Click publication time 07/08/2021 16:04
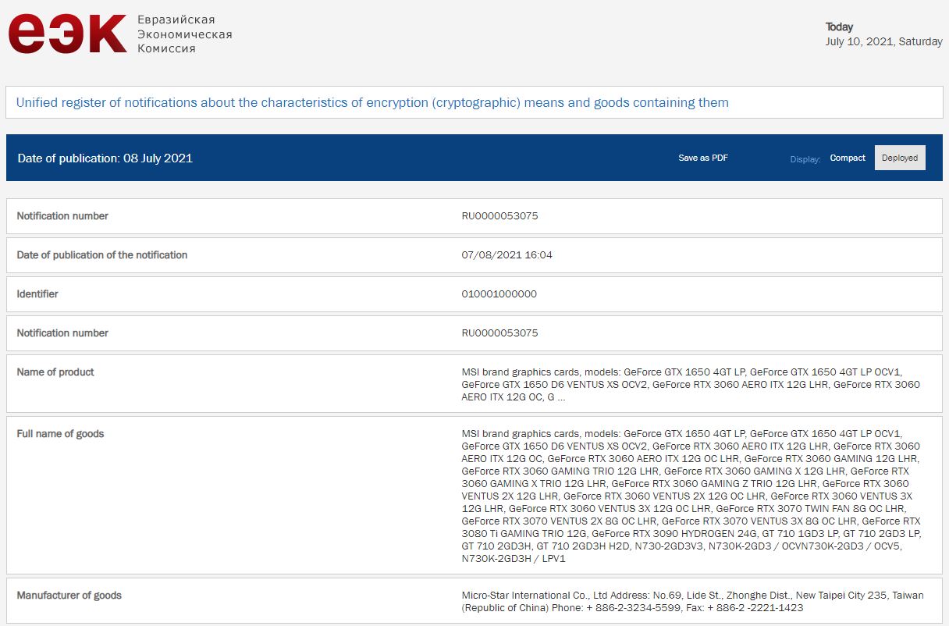Image resolution: width=949 pixels, height=626 pixels. tap(507, 255)
